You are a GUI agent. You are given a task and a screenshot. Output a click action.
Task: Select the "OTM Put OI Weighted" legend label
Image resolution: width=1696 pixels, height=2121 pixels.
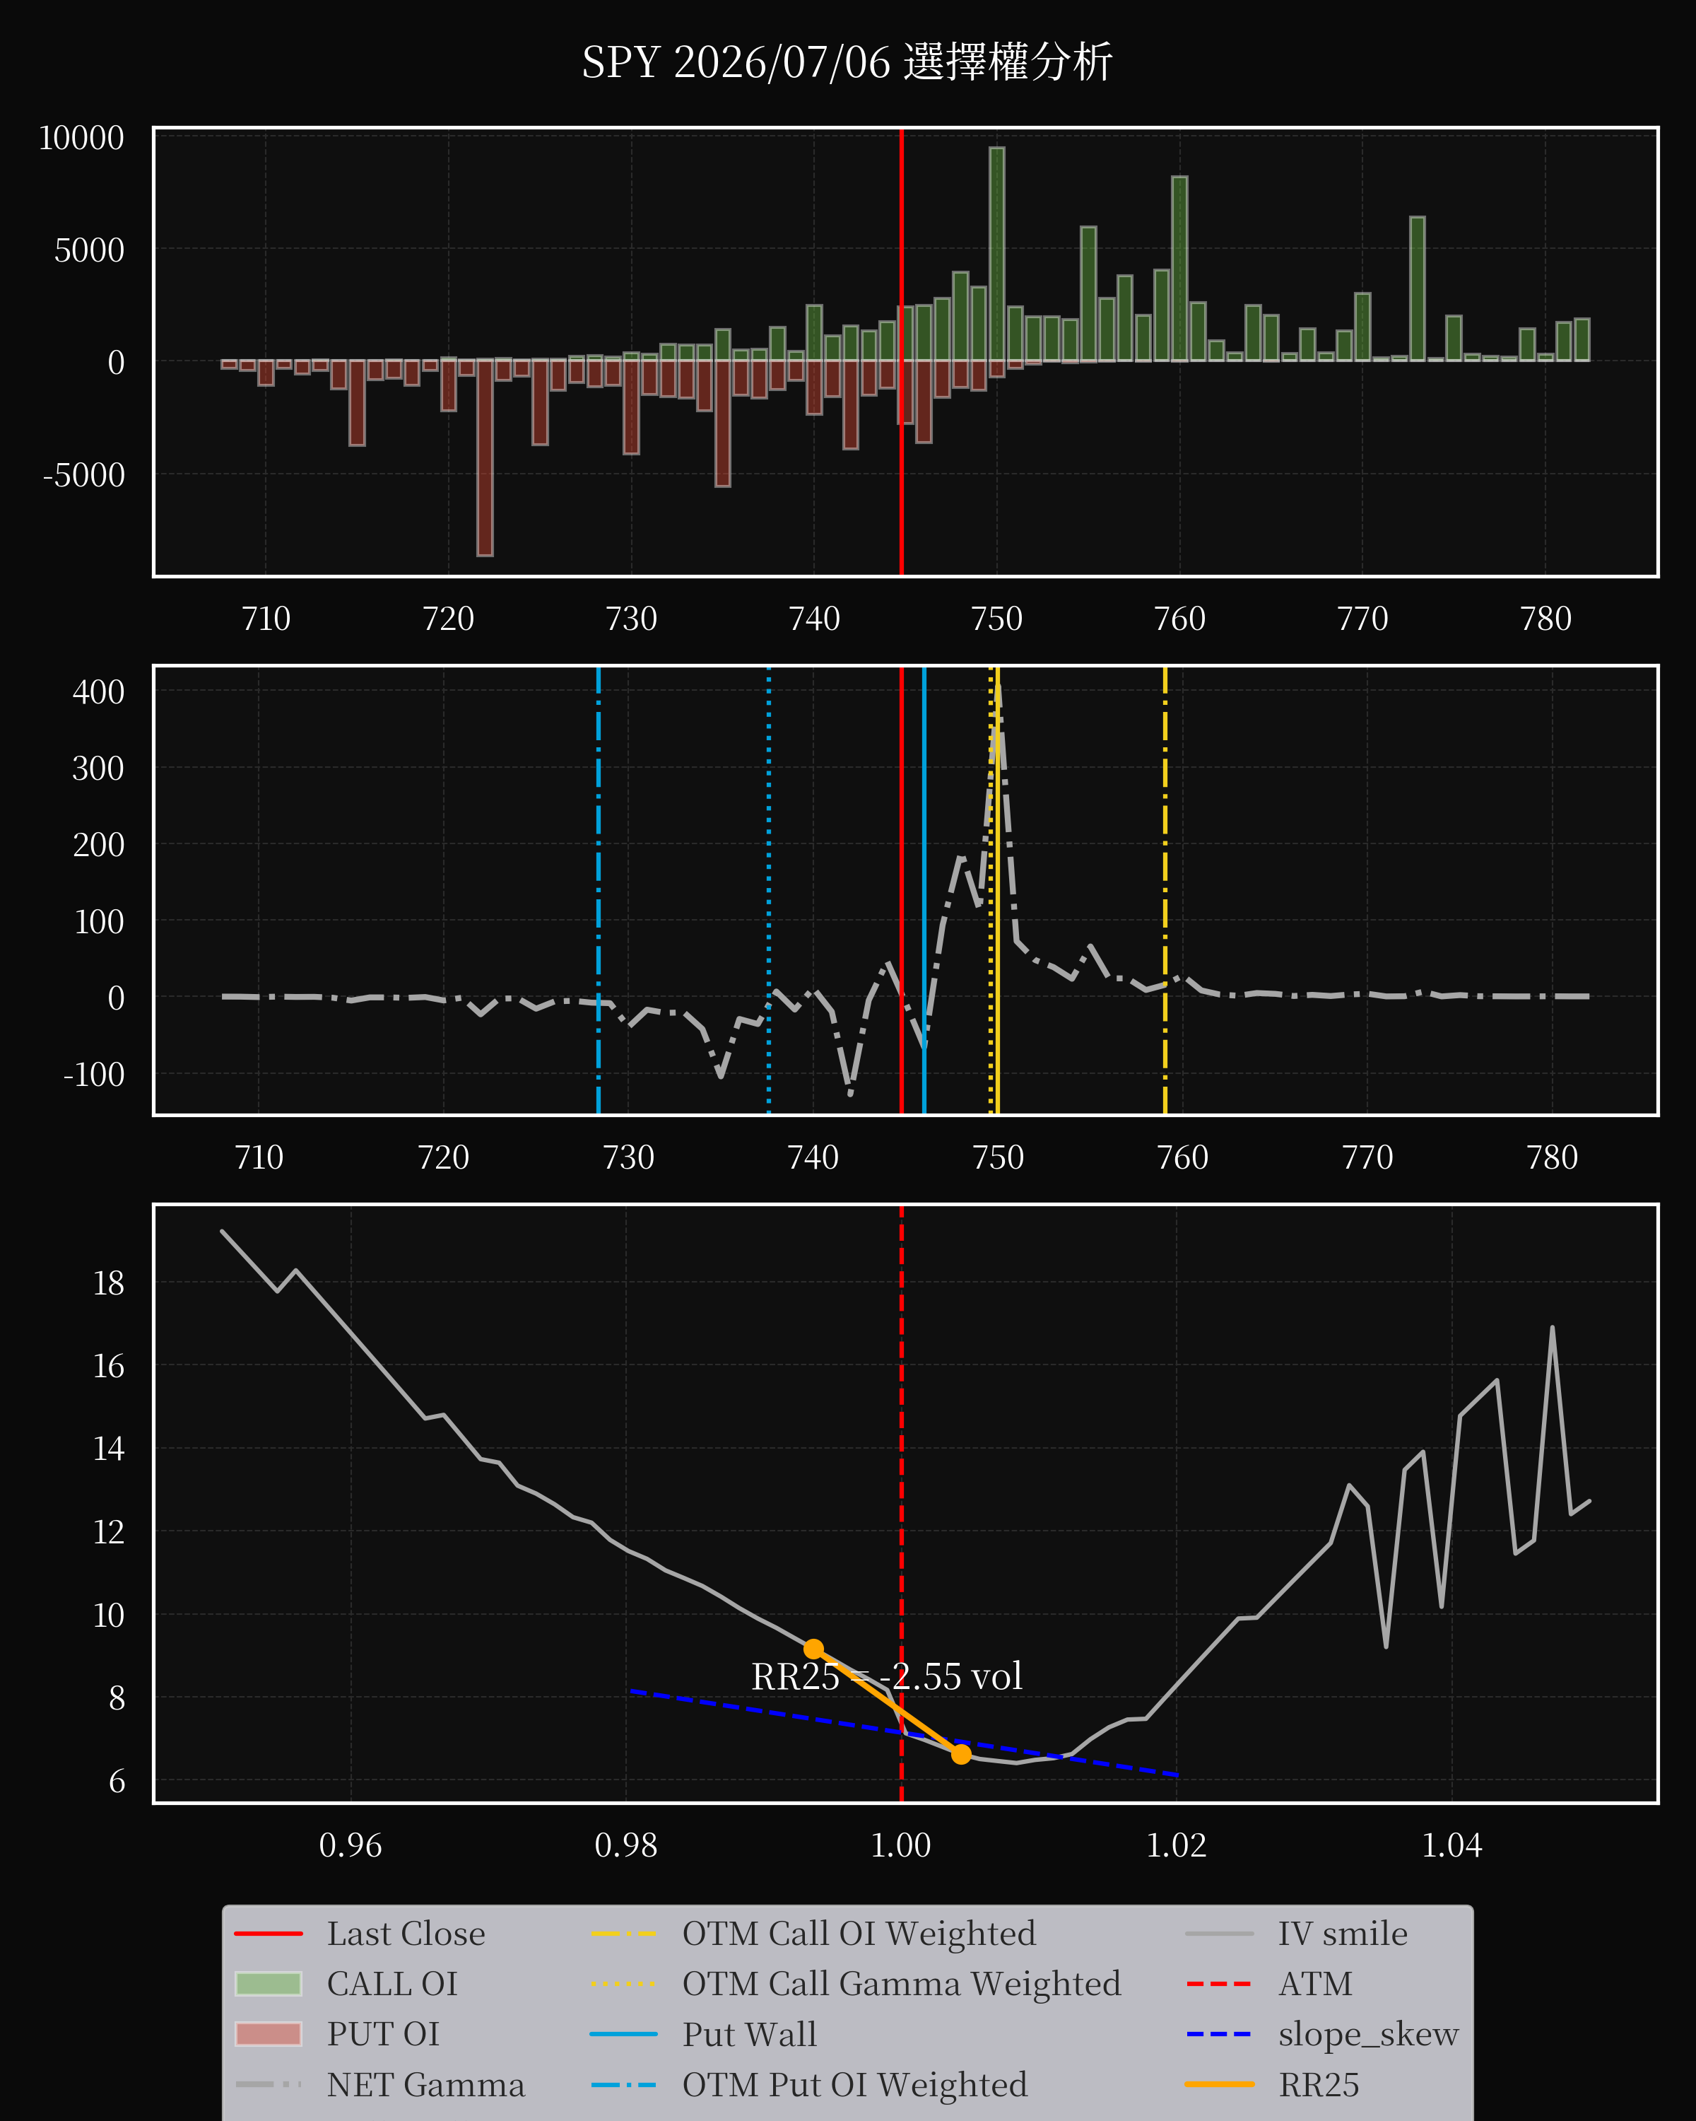click(x=855, y=2085)
